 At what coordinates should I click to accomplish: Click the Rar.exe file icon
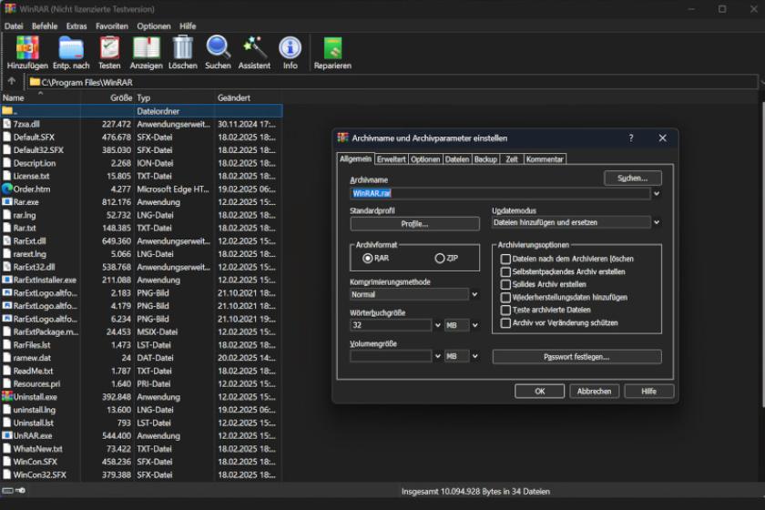click(x=7, y=201)
